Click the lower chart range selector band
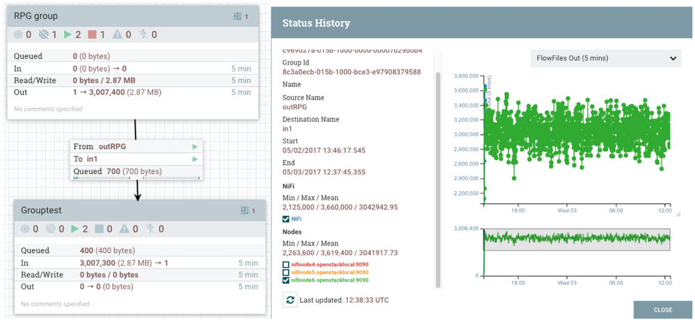 (576, 239)
